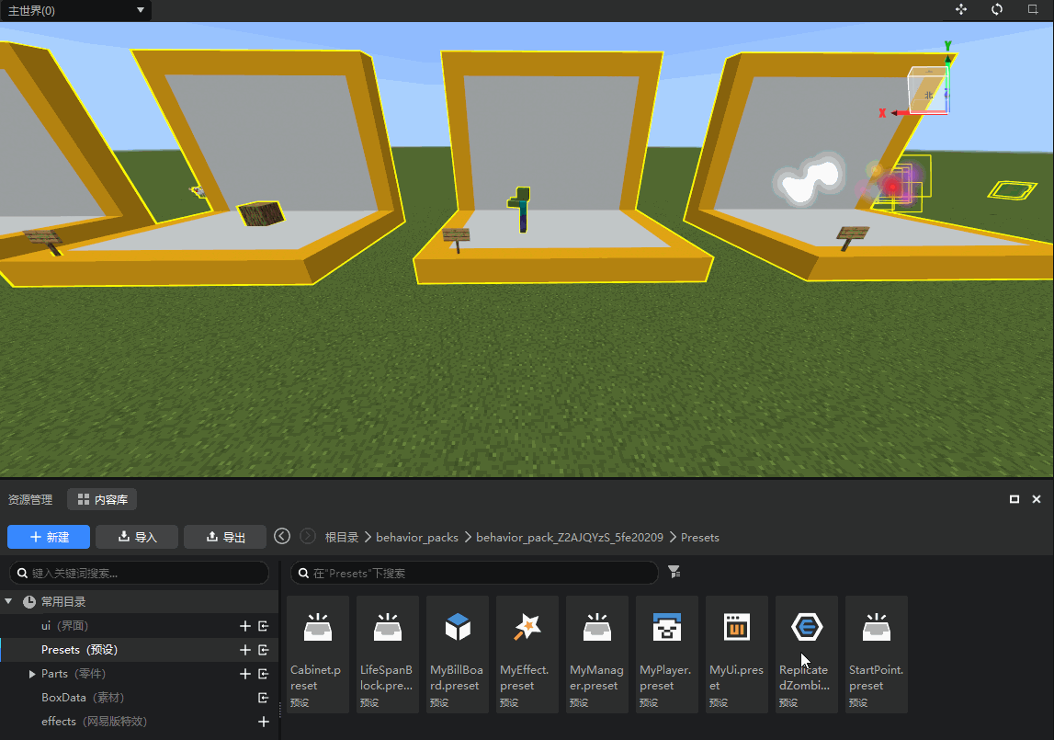Add new item in ui directory
This screenshot has height=740, width=1054.
point(245,626)
